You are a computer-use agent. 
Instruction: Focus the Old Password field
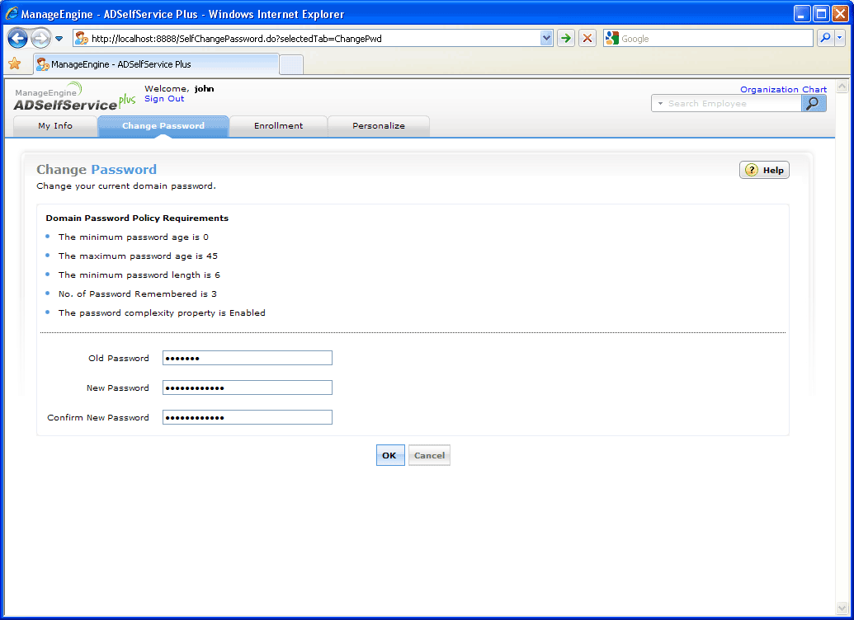coord(248,358)
